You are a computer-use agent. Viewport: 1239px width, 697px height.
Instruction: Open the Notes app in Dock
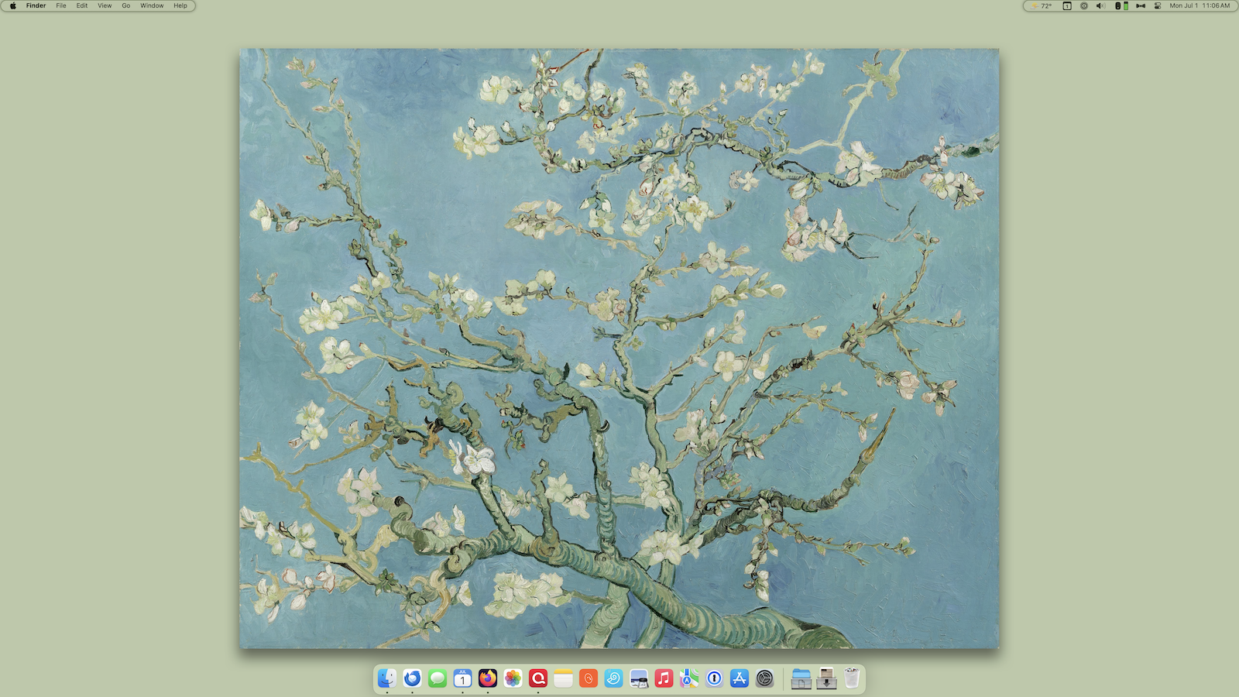[563, 678]
